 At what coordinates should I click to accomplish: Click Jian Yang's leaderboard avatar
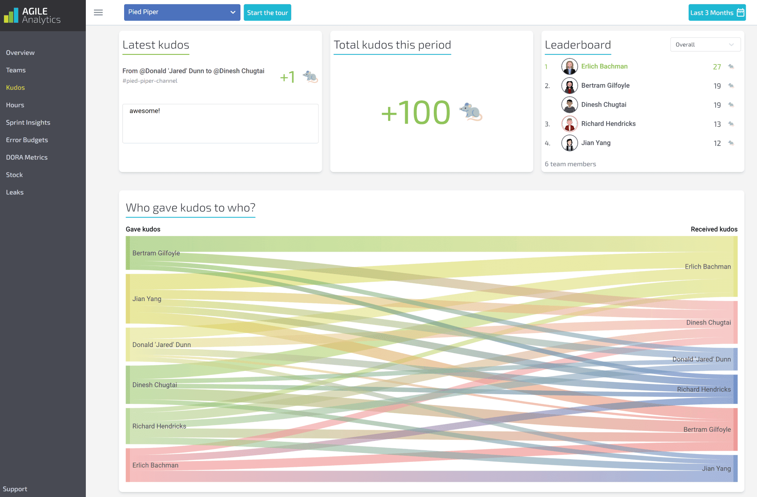[x=569, y=143]
